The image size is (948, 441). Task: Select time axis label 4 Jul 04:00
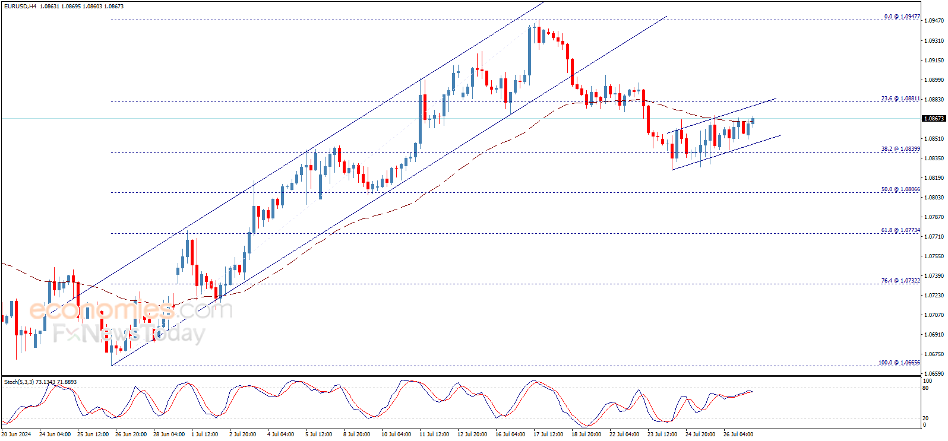[280, 434]
